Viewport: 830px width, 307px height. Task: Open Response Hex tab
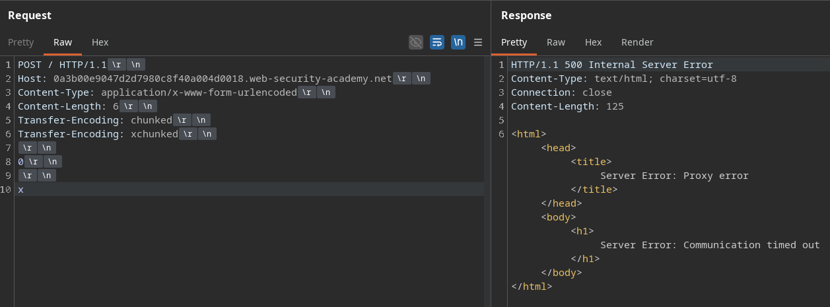point(593,42)
